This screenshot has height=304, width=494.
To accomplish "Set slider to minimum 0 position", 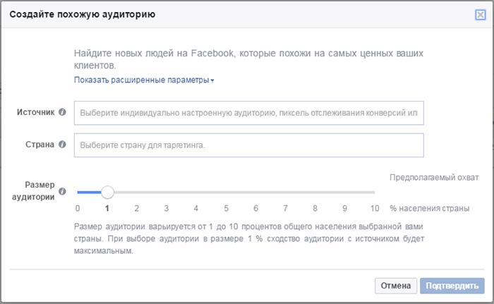I will [x=78, y=192].
